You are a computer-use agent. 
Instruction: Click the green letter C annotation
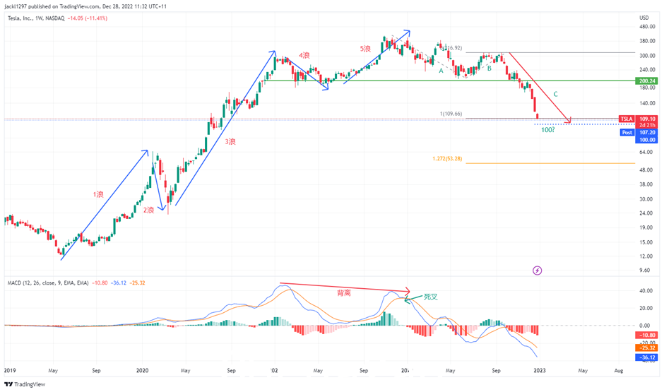[x=556, y=94]
